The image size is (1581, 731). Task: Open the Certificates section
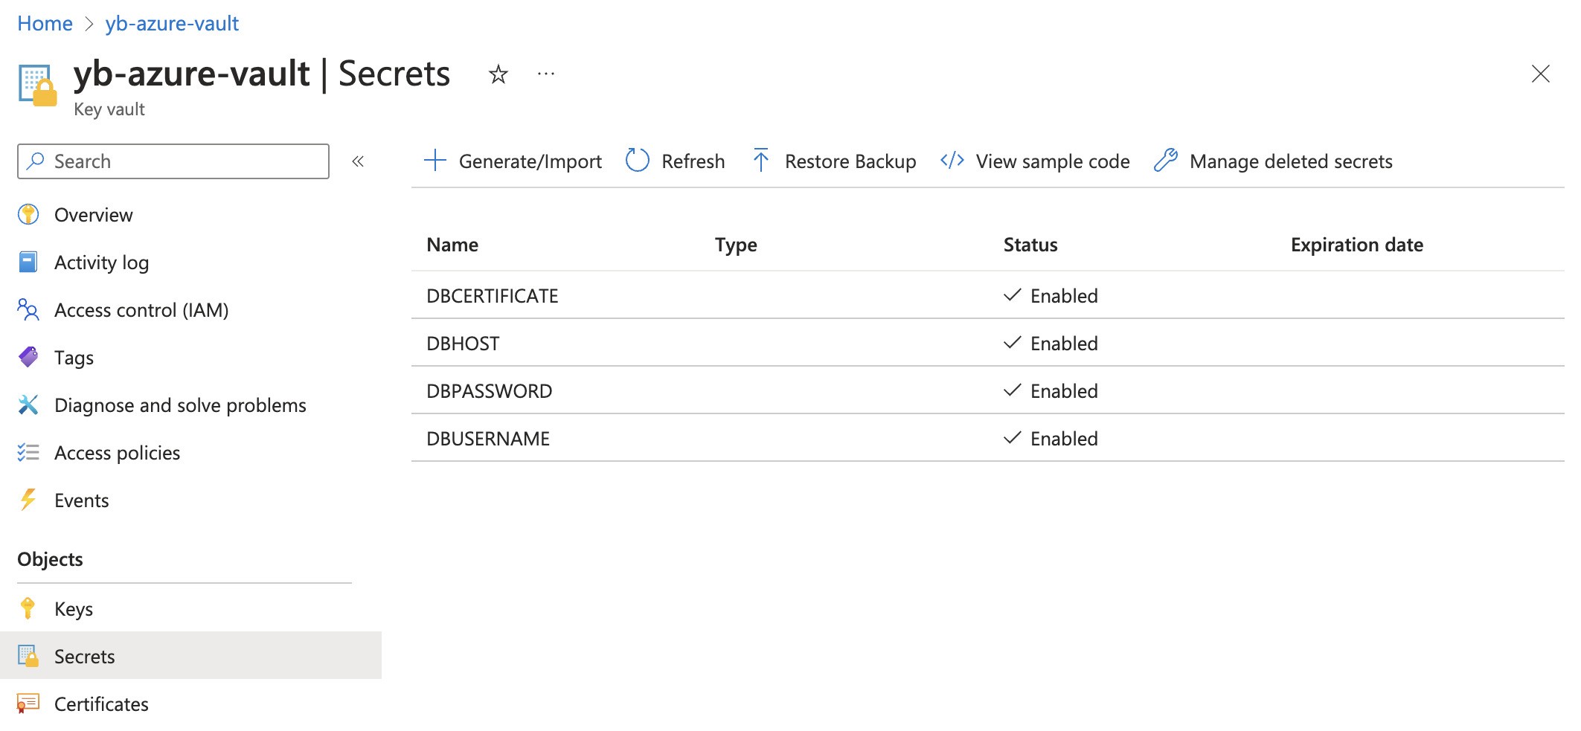(101, 703)
